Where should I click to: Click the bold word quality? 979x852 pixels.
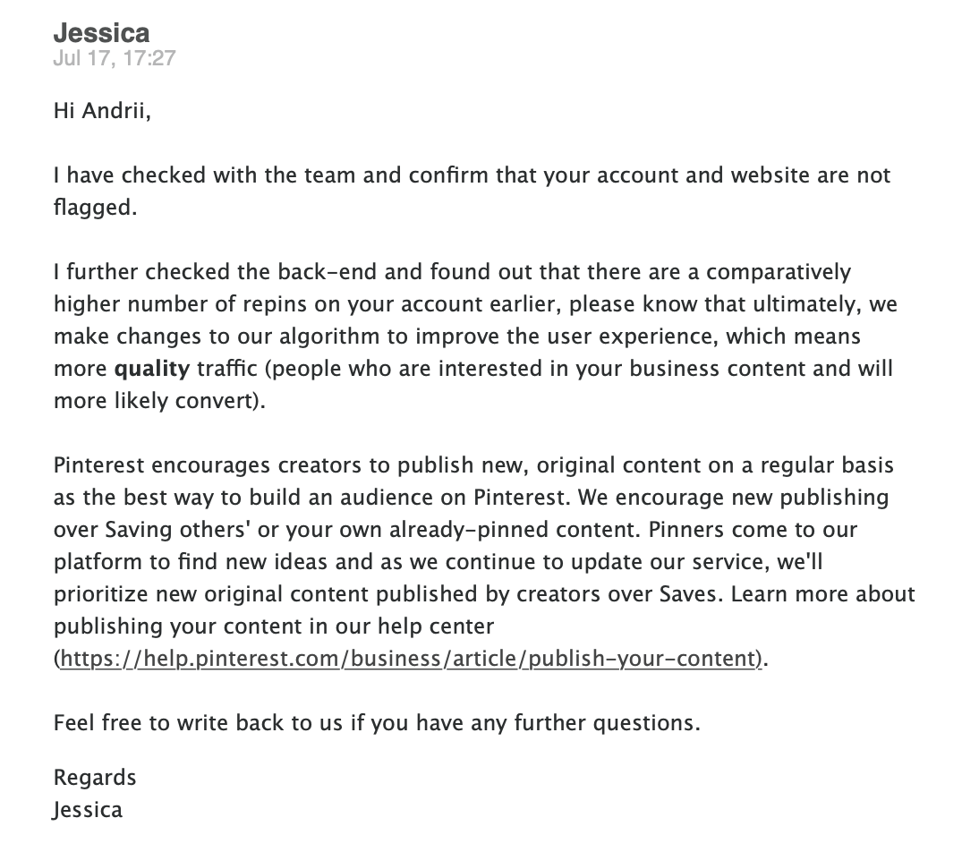click(x=152, y=369)
